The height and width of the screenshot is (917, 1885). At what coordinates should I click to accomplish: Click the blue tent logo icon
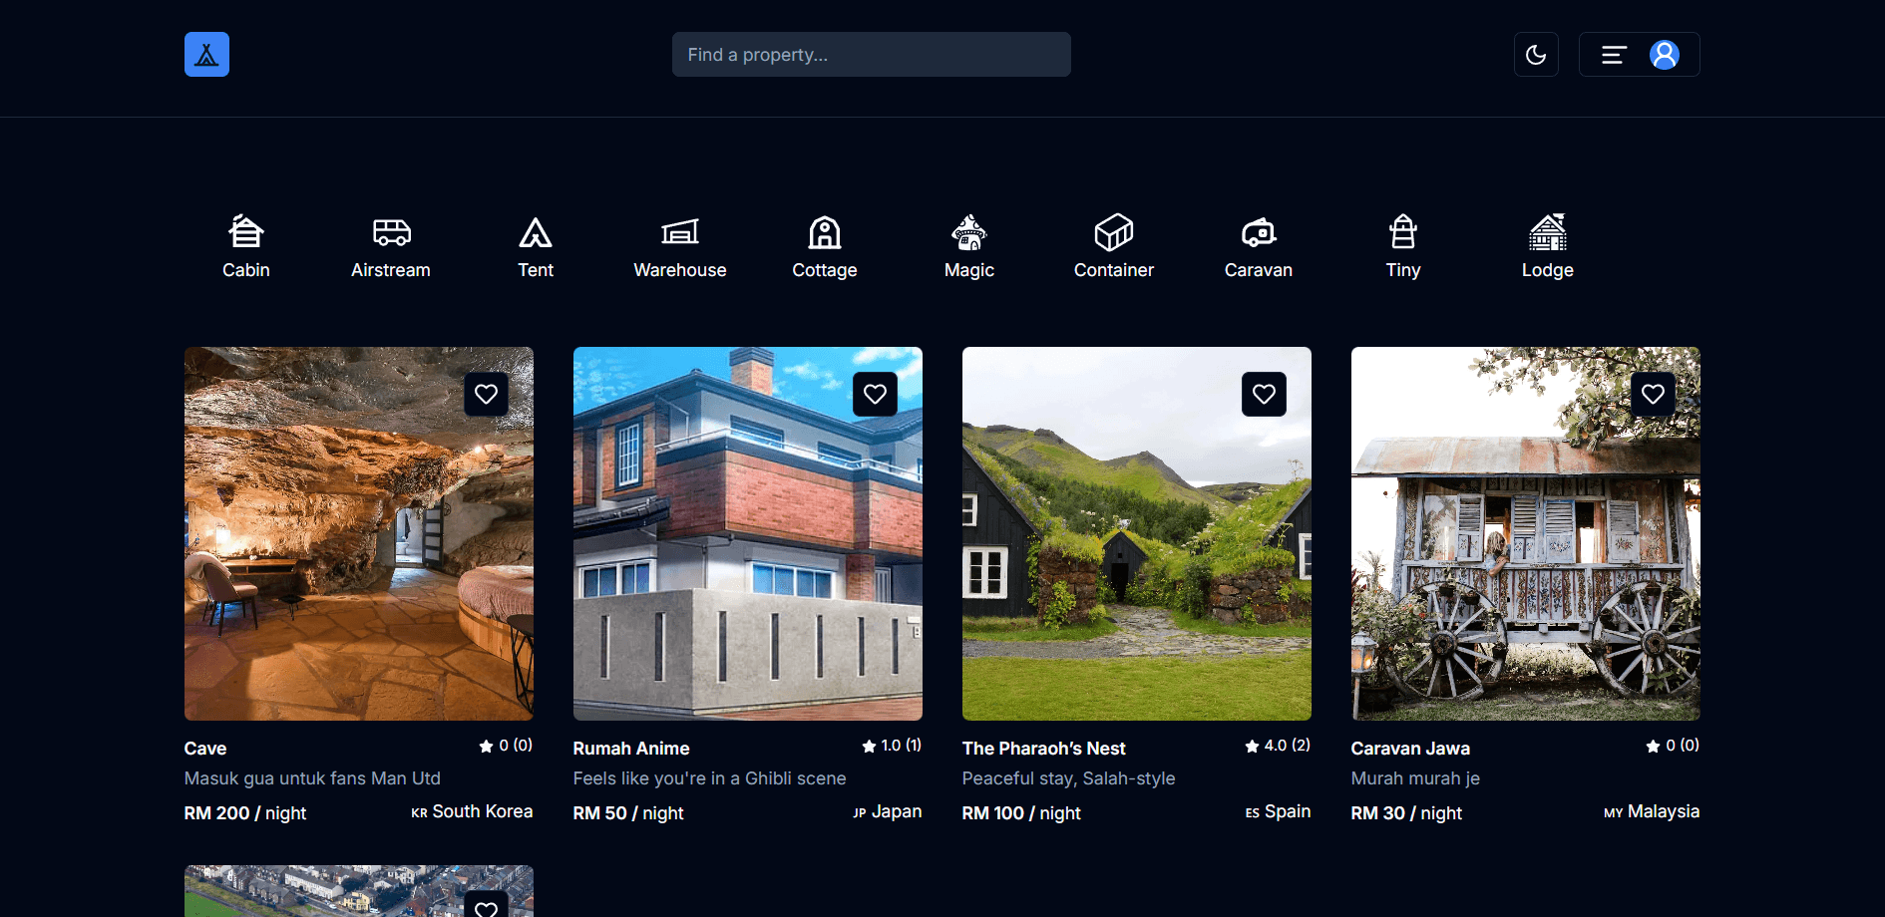tap(206, 54)
